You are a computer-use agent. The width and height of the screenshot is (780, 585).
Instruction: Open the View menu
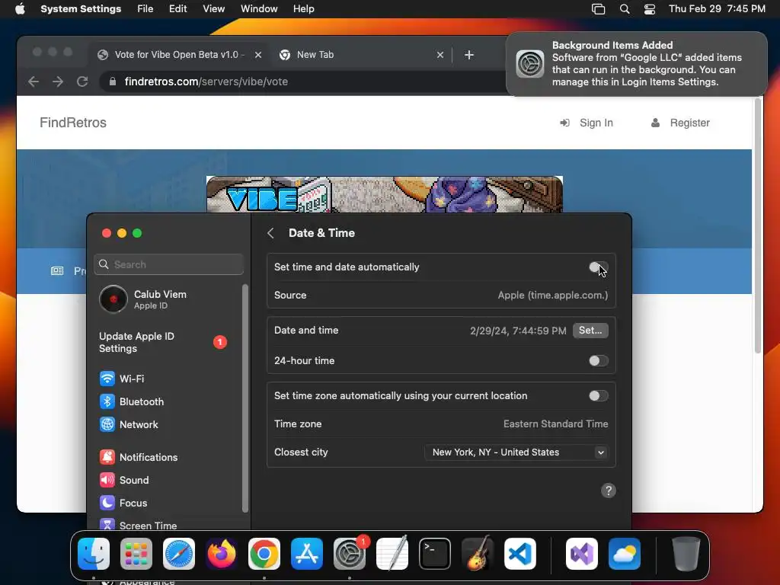pos(213,9)
